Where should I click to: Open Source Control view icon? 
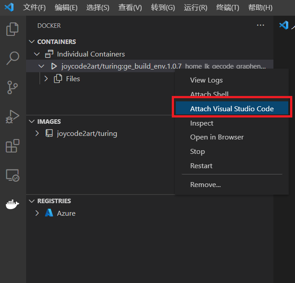click(13, 87)
